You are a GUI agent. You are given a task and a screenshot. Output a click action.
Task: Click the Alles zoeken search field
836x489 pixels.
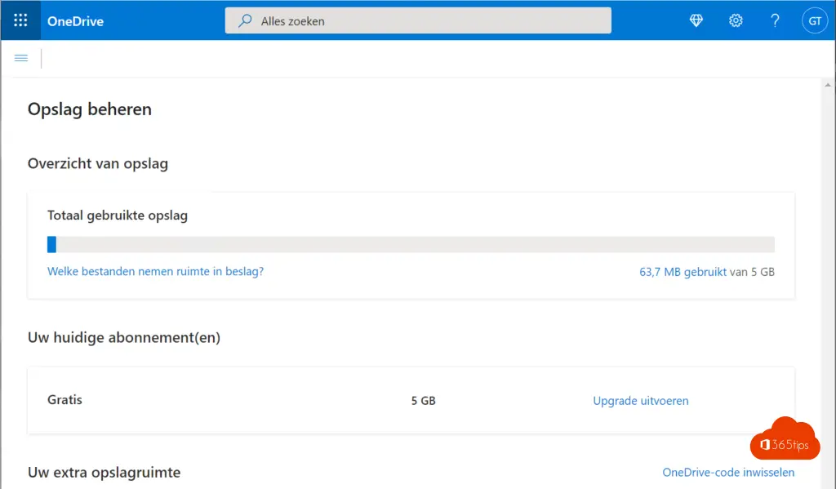point(418,20)
